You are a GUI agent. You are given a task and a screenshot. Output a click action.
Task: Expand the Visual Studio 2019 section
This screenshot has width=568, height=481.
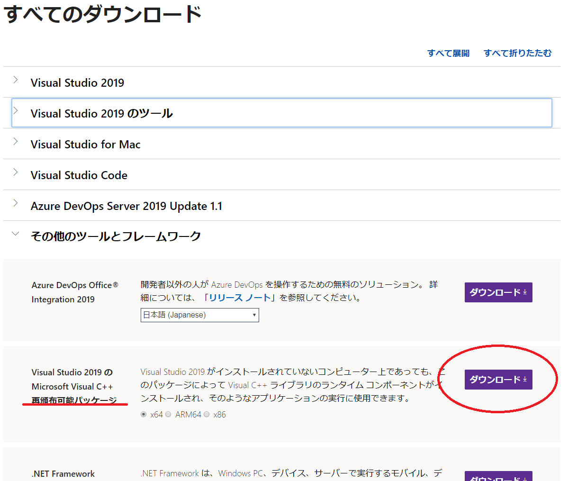pos(282,82)
